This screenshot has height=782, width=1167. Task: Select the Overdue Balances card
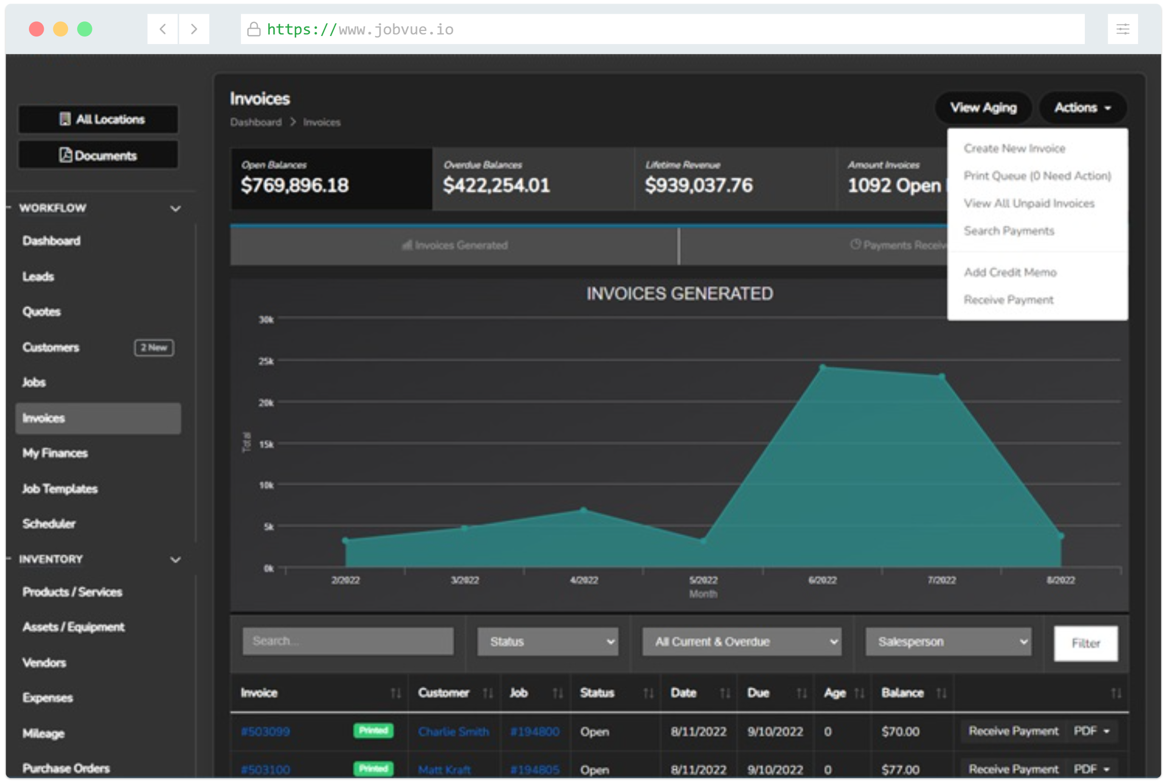click(x=533, y=179)
